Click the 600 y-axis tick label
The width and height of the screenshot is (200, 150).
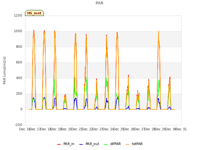click(x=19, y=62)
